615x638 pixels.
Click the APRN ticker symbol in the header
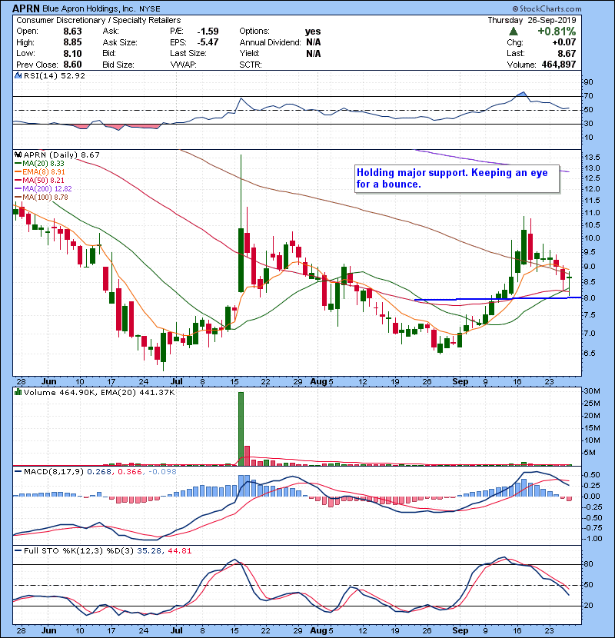coord(26,8)
